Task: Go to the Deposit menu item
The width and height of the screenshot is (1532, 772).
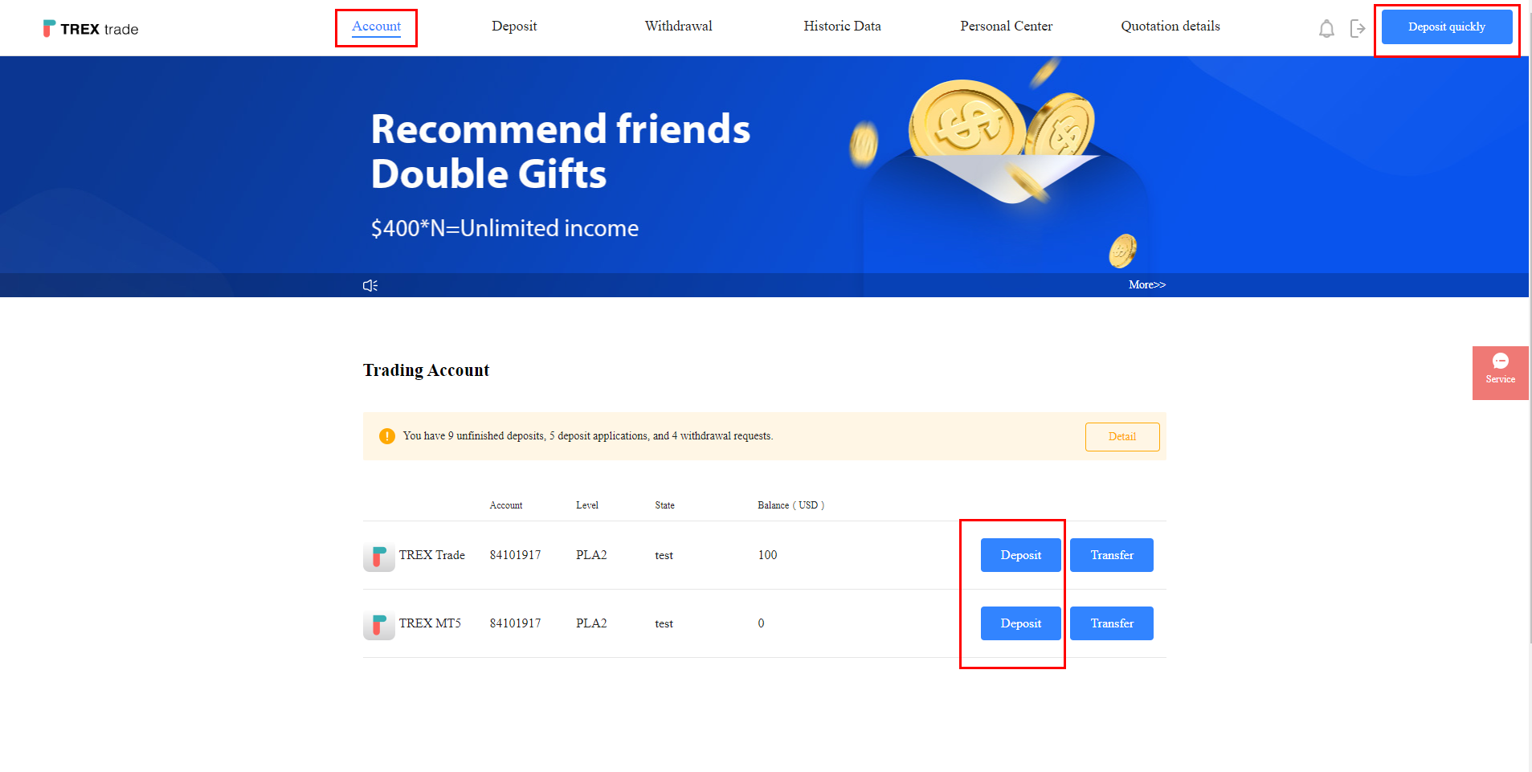Action: (x=514, y=26)
